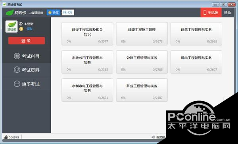The image size is (238, 144).
Task: Click the 领取 link beside the coin
Action: coord(29,29)
